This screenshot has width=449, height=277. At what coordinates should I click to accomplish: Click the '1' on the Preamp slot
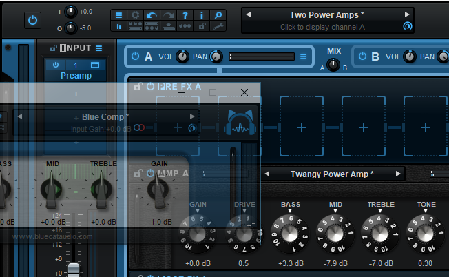pyautogui.click(x=75, y=65)
